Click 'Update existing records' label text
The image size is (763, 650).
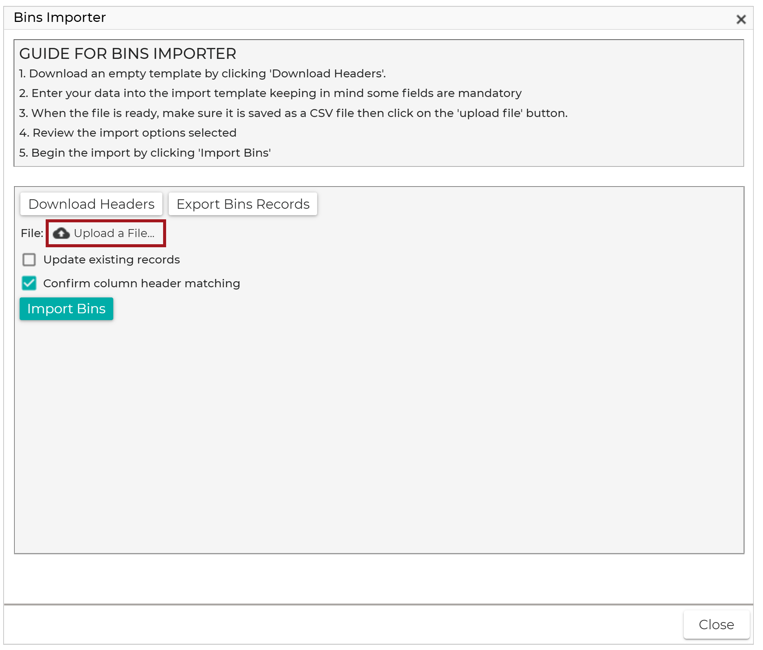click(x=112, y=260)
